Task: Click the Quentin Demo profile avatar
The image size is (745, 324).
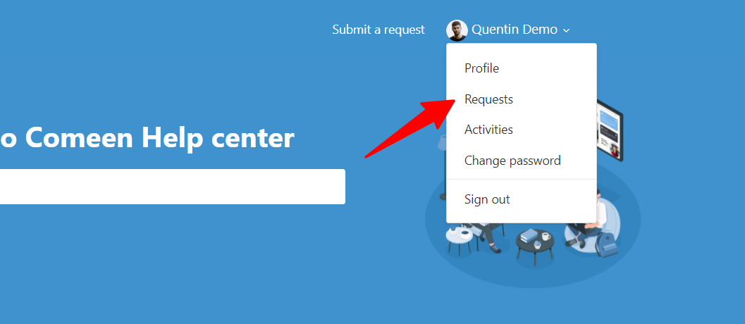Action: click(x=457, y=30)
